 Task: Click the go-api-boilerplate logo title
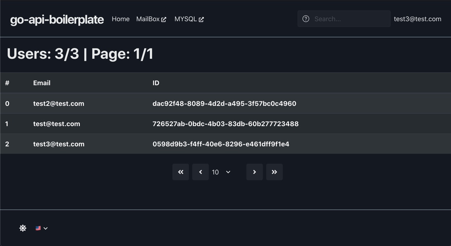click(57, 19)
